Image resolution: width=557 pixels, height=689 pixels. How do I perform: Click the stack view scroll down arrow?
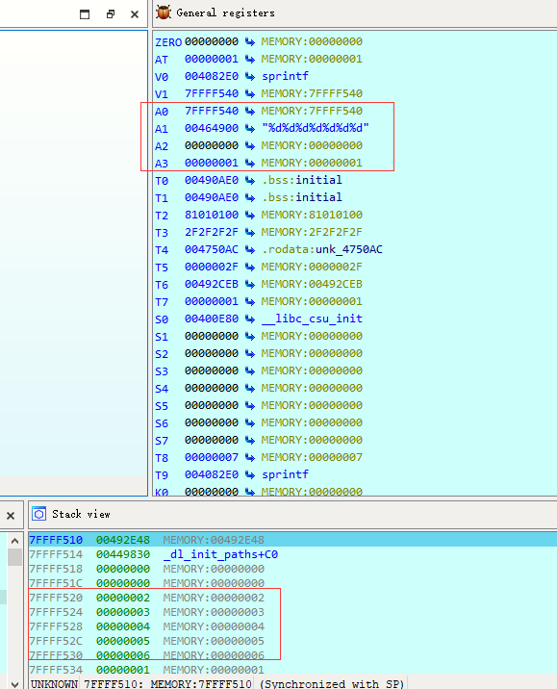click(15, 684)
